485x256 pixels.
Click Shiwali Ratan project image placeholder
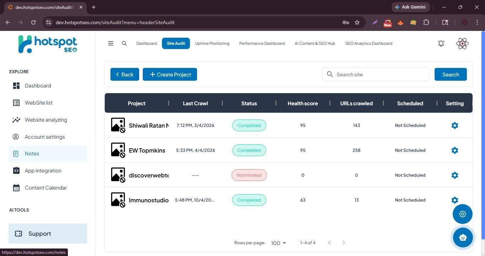click(118, 125)
